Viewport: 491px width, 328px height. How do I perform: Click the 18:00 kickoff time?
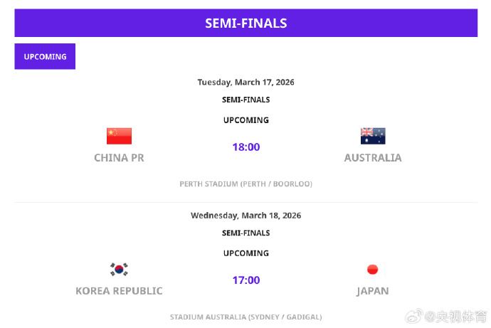tap(246, 147)
